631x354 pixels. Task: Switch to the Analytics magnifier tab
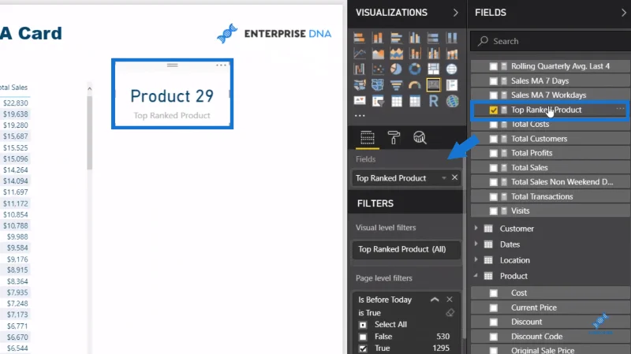[420, 137]
